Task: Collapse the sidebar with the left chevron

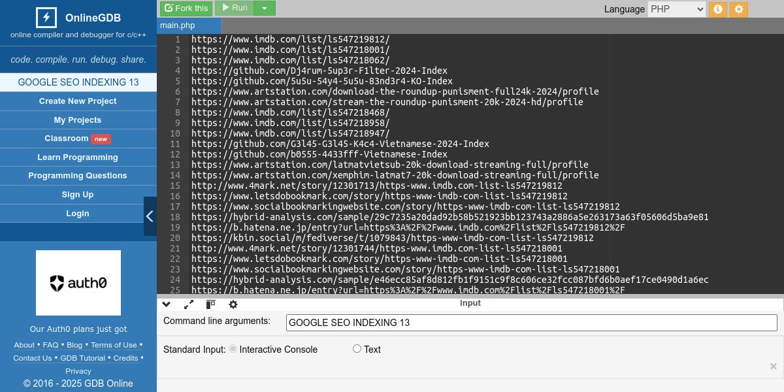Action: [150, 216]
